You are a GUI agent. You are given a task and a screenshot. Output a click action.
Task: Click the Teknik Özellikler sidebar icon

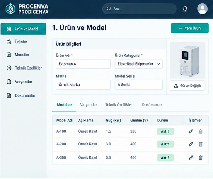tap(9, 68)
